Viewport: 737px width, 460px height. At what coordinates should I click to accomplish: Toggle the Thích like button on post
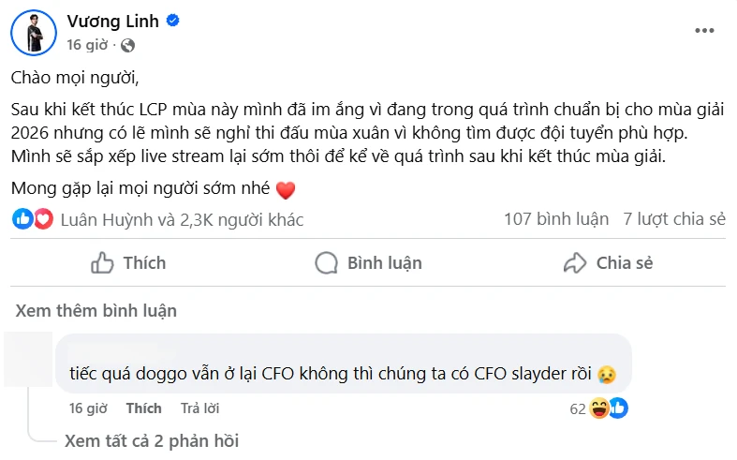click(x=128, y=263)
